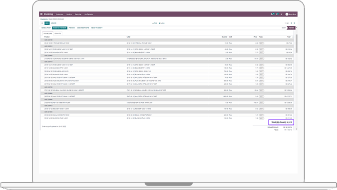Open the Reporting menu
337x190 pixels.
(78, 14)
